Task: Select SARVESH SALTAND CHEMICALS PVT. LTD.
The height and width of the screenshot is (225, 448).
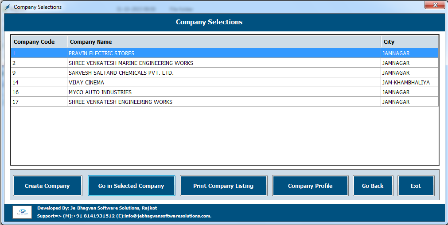Action: coord(224,73)
